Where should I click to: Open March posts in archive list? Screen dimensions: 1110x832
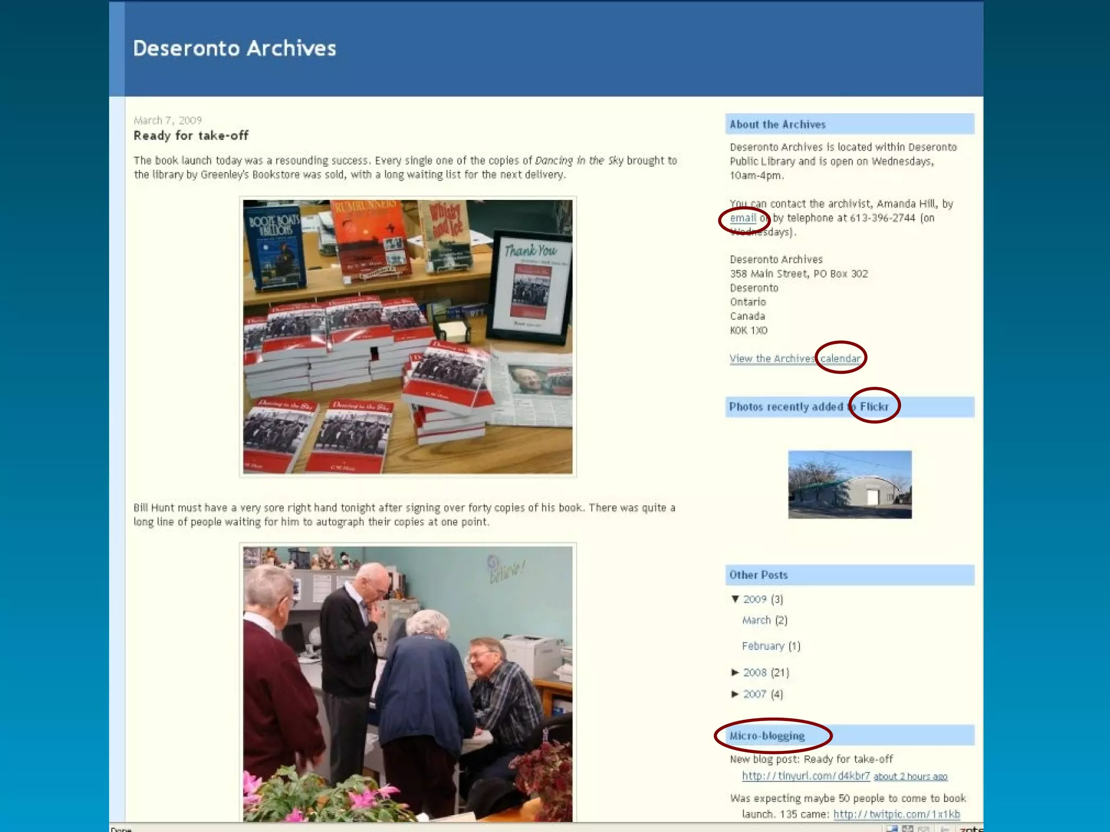(x=756, y=620)
